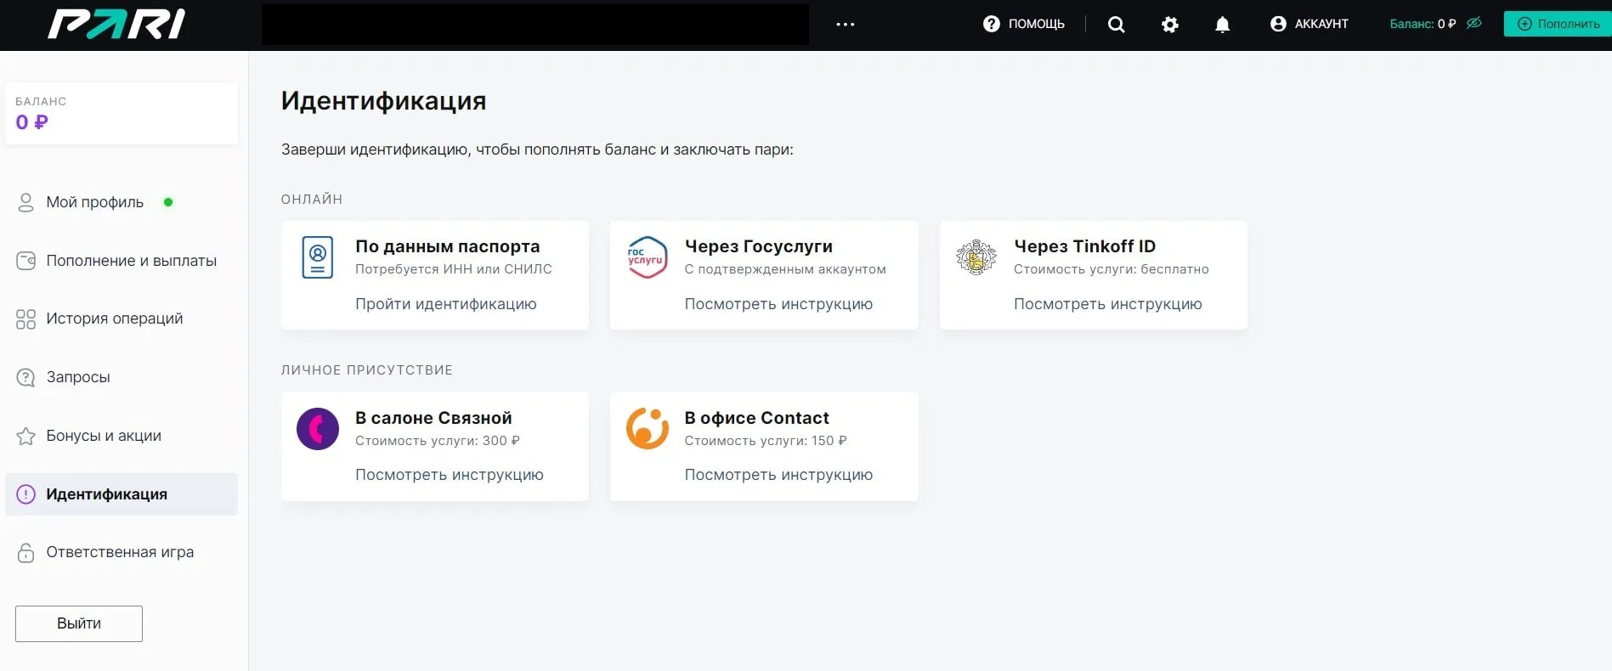Click the sidebar balance card 0 ₽

(x=122, y=113)
